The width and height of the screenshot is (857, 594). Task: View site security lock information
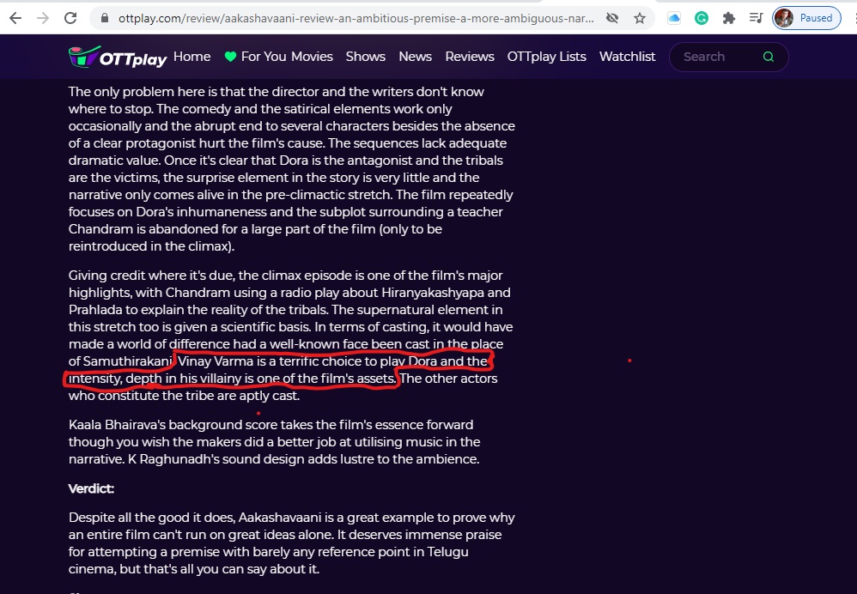click(x=105, y=18)
